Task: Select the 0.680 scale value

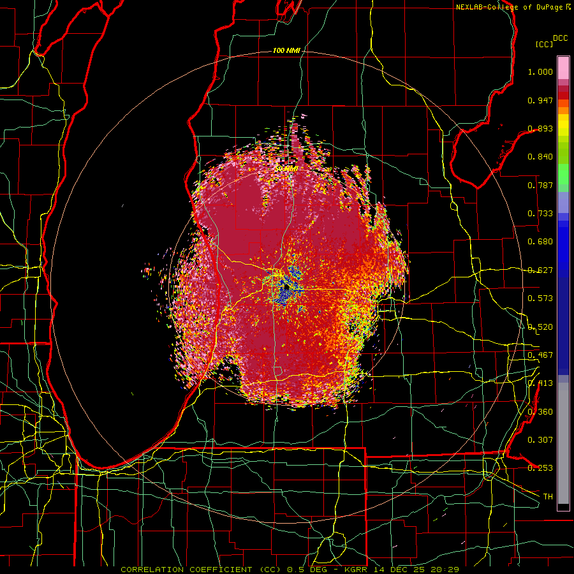Action: [540, 242]
